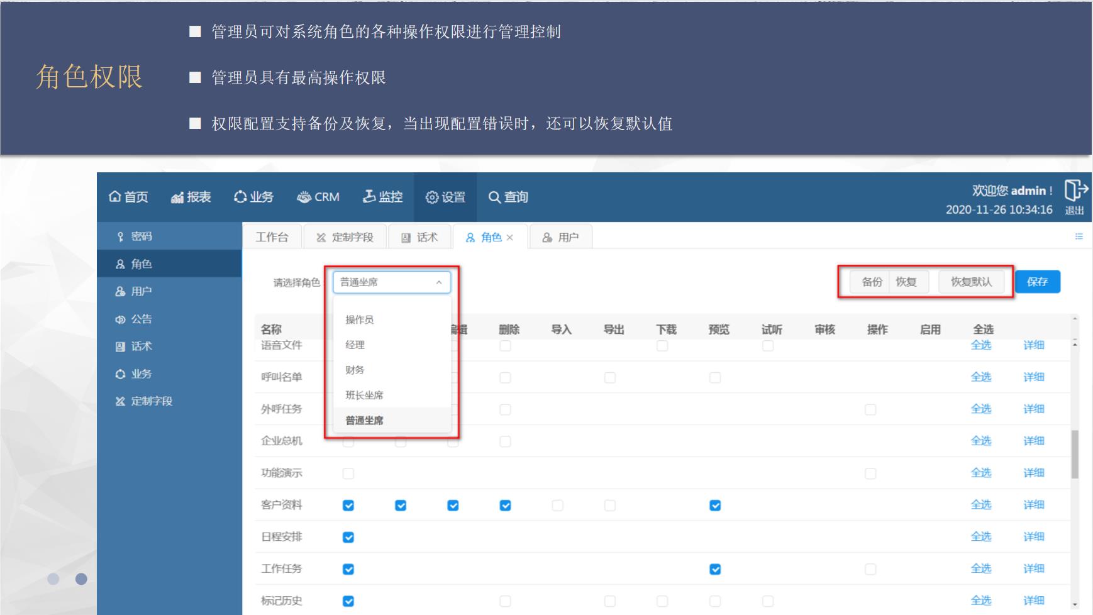Click the 定制字段 tools icon in sidebar
Viewport: 1093px width, 615px height.
click(120, 401)
